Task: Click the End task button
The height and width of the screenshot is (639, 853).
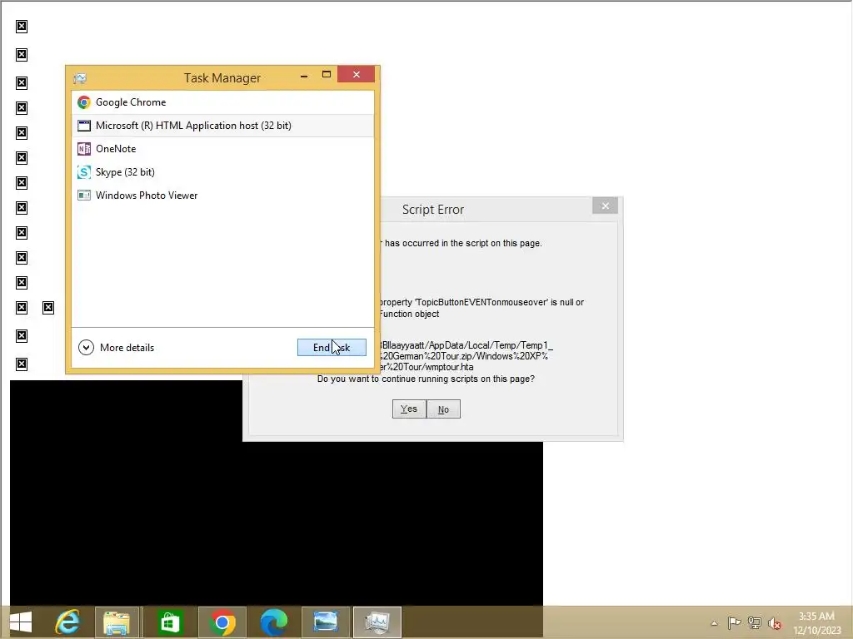Action: [x=332, y=347]
